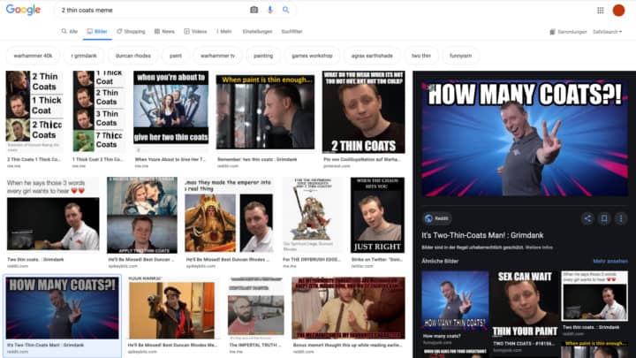Run search with the magnifier icon

point(286,10)
